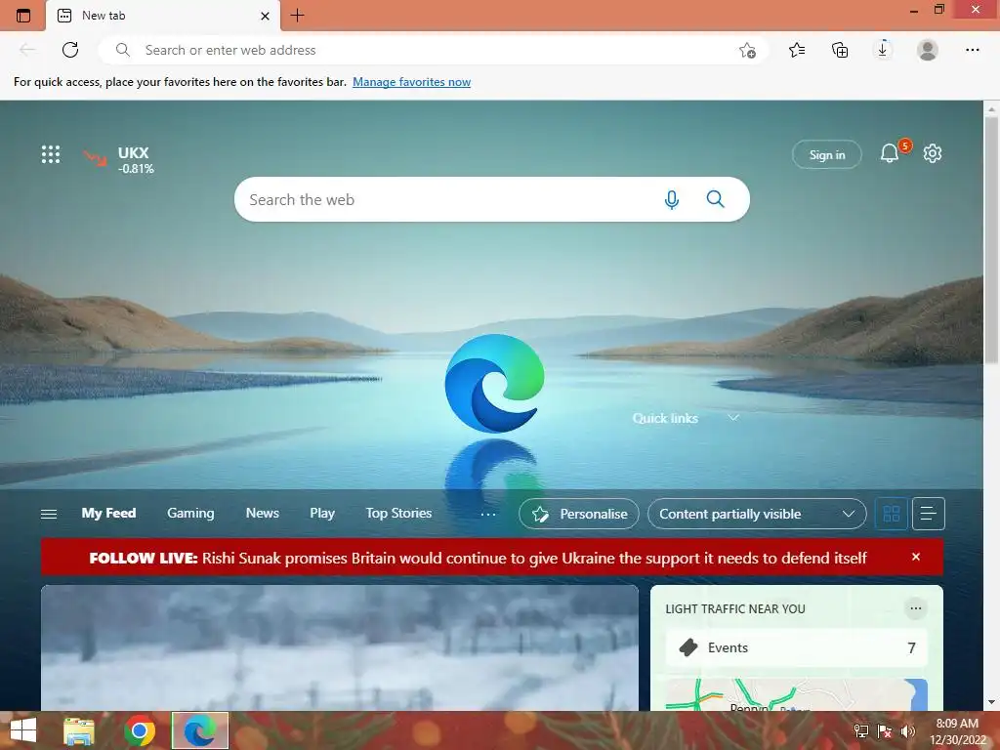
Task: Start voice search with microphone icon
Action: (672, 199)
